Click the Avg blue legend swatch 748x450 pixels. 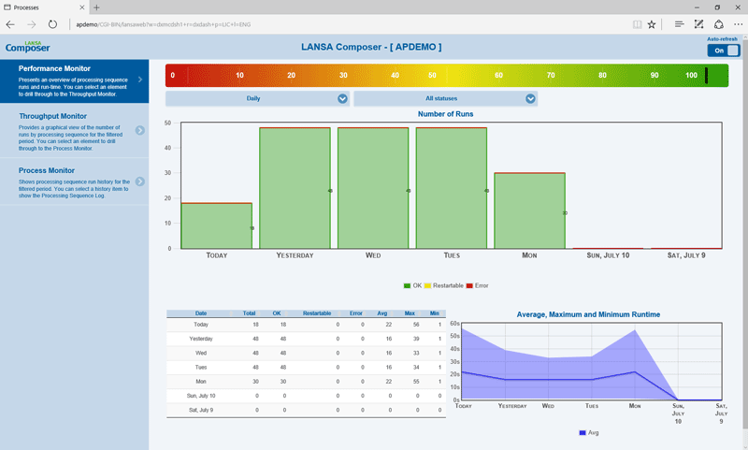[583, 433]
